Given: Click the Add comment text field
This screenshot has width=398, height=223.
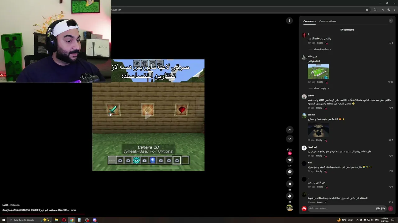Looking at the screenshot, I should point(341,208).
